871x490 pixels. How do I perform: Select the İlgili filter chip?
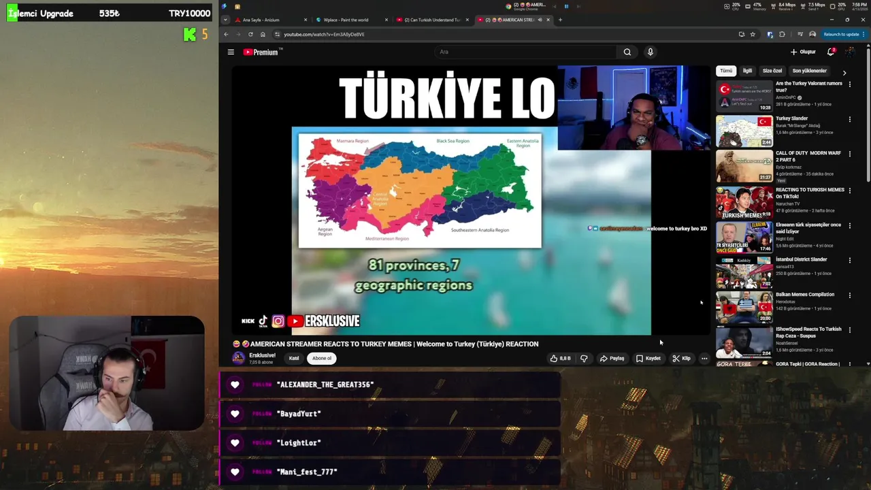[747, 71]
